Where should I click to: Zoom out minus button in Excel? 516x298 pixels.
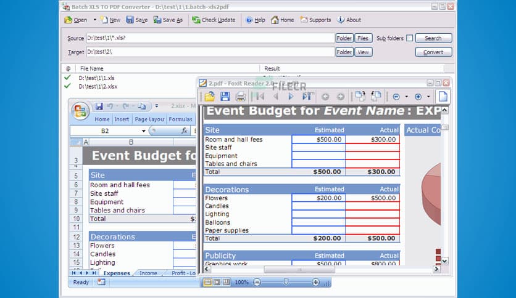(257, 282)
